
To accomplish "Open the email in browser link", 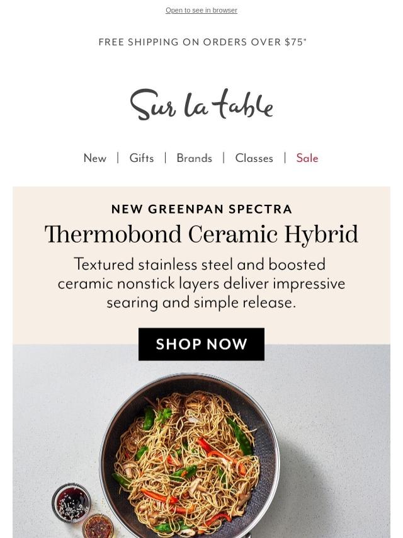I will tap(201, 10).
